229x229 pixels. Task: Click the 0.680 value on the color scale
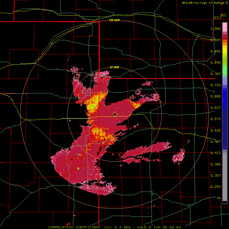coord(216,96)
